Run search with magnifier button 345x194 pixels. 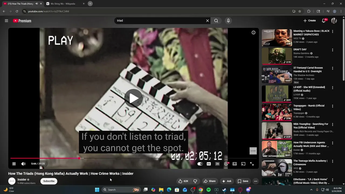tap(216, 21)
